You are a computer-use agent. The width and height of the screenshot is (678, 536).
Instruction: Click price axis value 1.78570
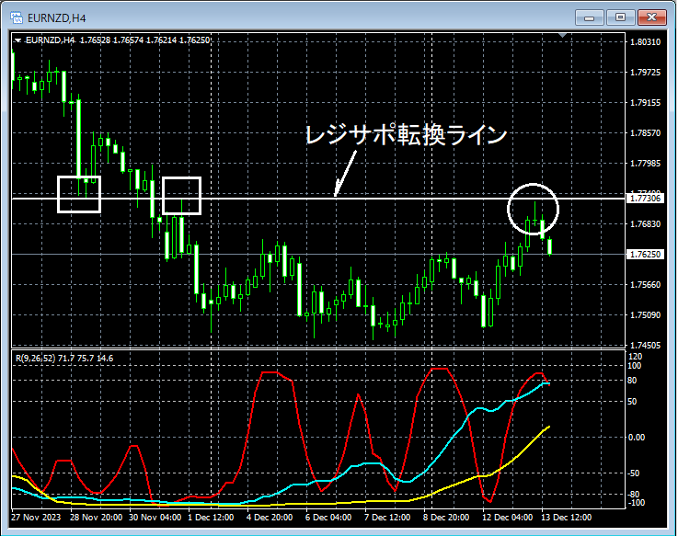(645, 132)
